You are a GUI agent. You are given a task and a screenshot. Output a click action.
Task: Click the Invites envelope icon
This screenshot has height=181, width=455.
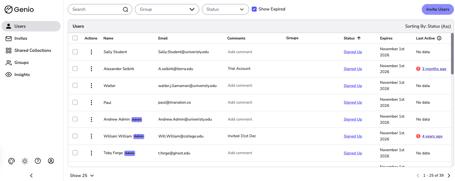coord(9,38)
